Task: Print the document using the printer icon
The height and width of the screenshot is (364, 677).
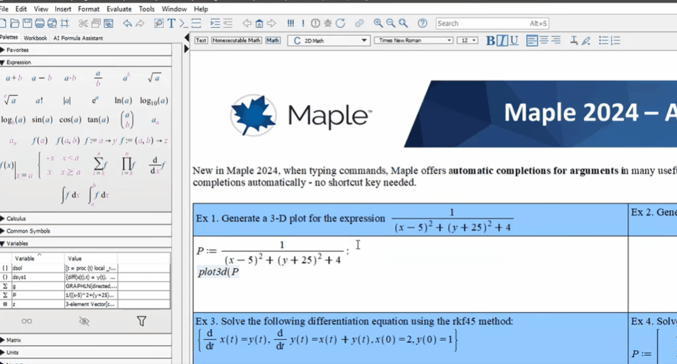Action: pos(40,23)
